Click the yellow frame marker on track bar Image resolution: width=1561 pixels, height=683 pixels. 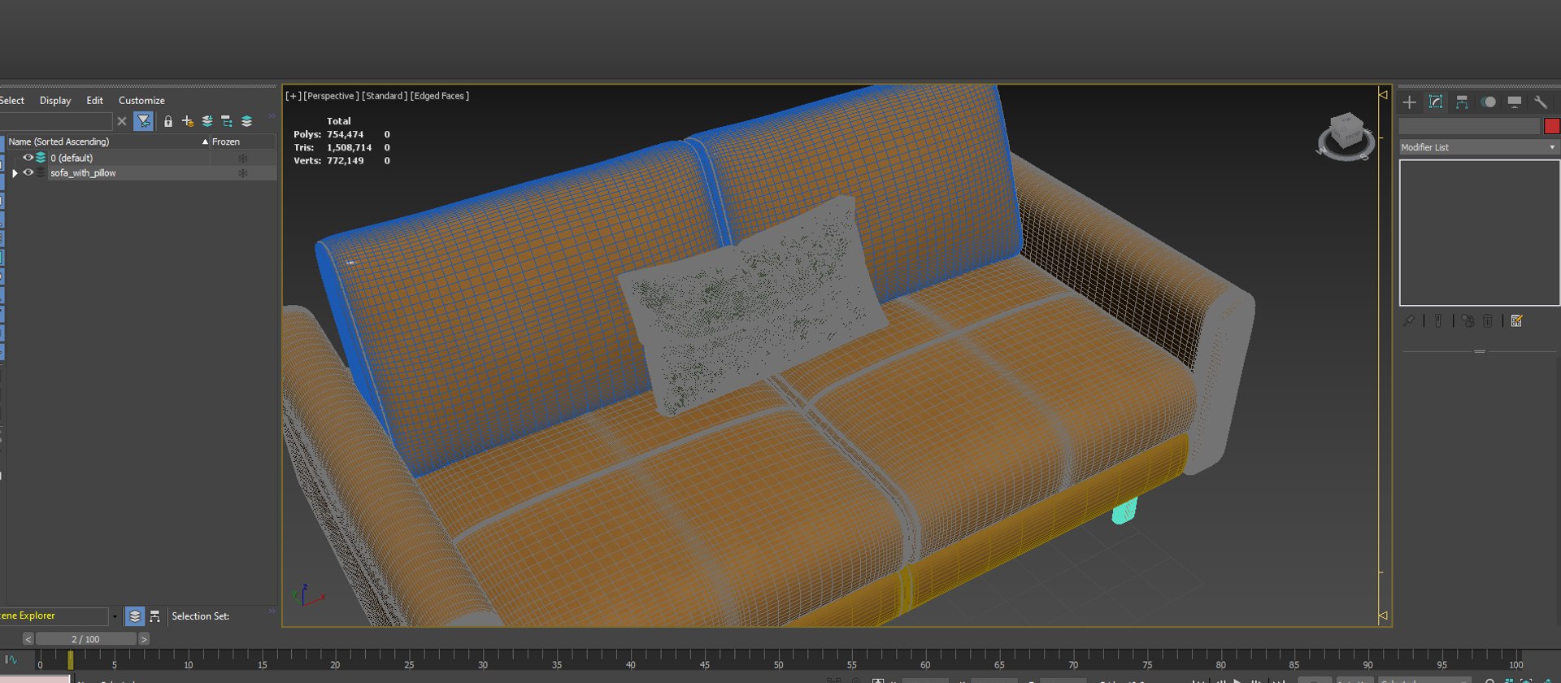point(70,659)
